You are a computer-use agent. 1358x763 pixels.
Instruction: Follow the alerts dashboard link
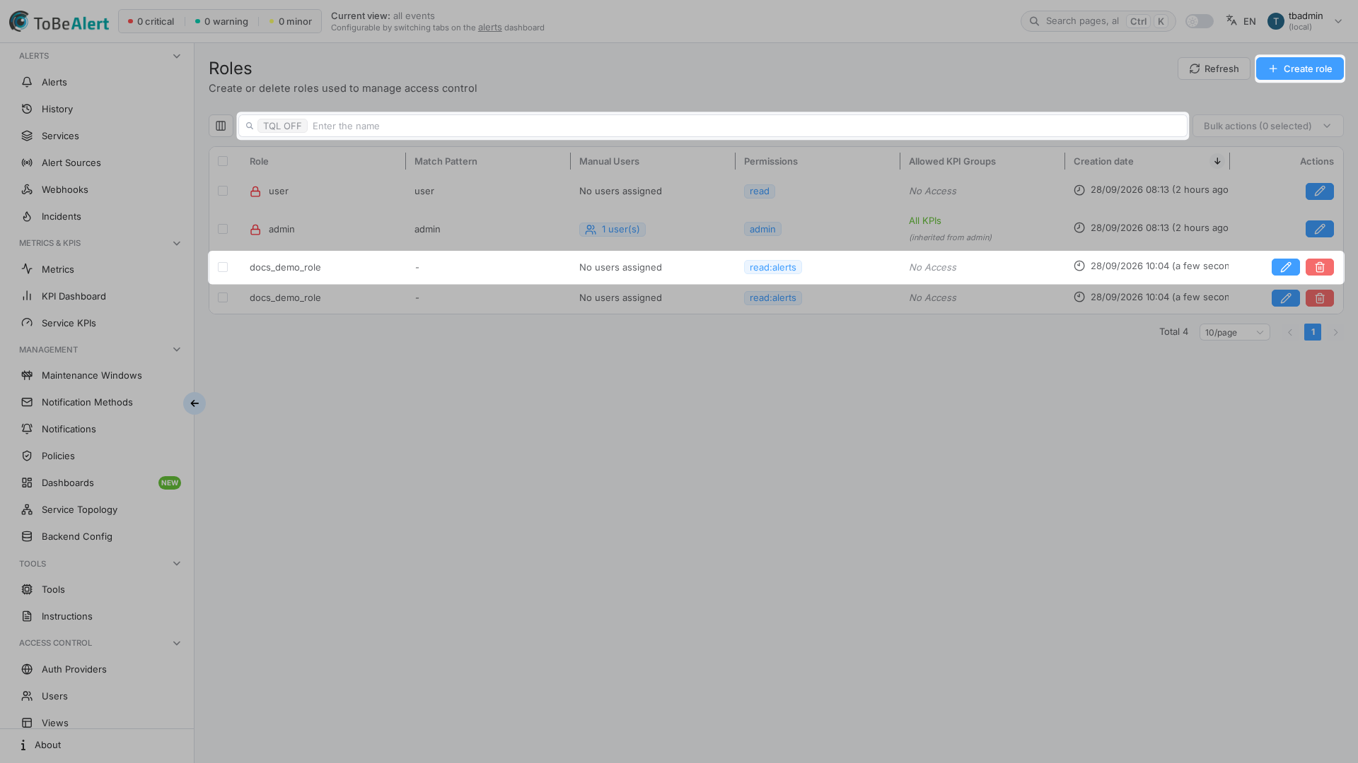pyautogui.click(x=489, y=28)
